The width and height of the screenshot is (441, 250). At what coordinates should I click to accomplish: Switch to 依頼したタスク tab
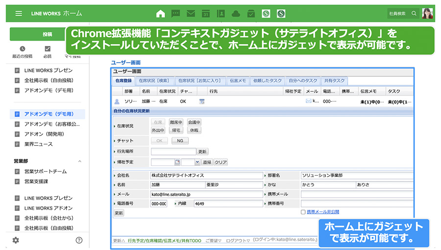tap(268, 81)
